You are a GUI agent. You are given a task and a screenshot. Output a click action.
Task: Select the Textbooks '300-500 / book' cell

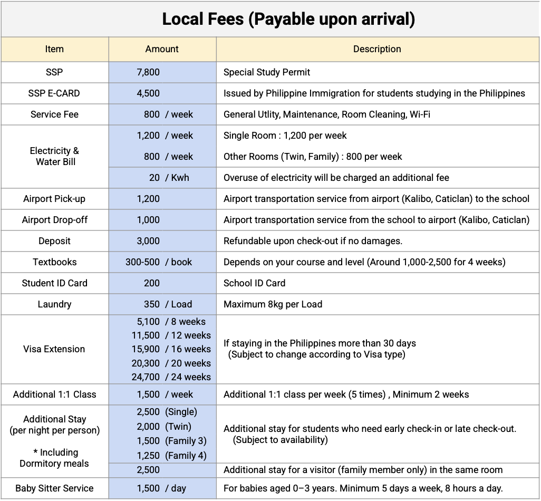(162, 262)
